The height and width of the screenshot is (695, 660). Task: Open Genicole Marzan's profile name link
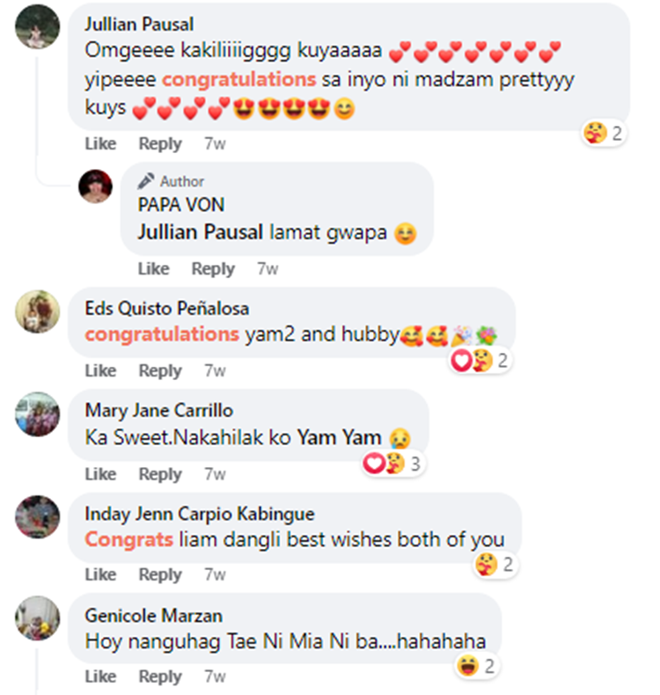click(154, 616)
